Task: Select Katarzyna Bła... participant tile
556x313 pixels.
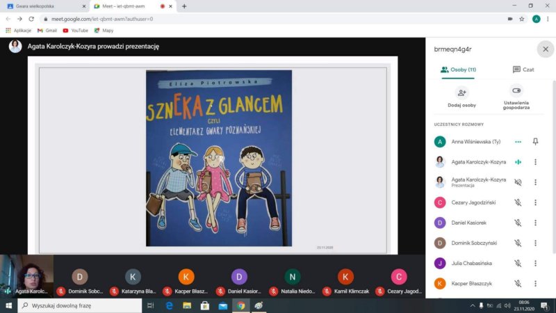Action: (133, 276)
